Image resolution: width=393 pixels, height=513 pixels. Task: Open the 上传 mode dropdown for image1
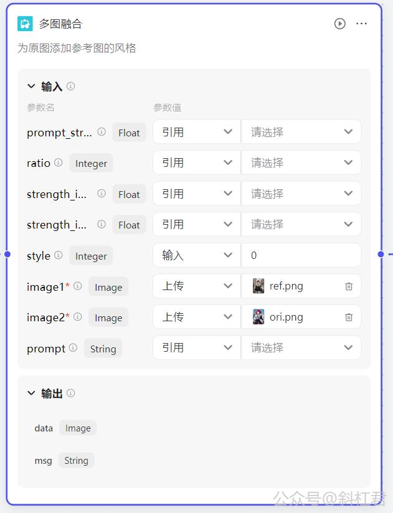[x=197, y=286]
